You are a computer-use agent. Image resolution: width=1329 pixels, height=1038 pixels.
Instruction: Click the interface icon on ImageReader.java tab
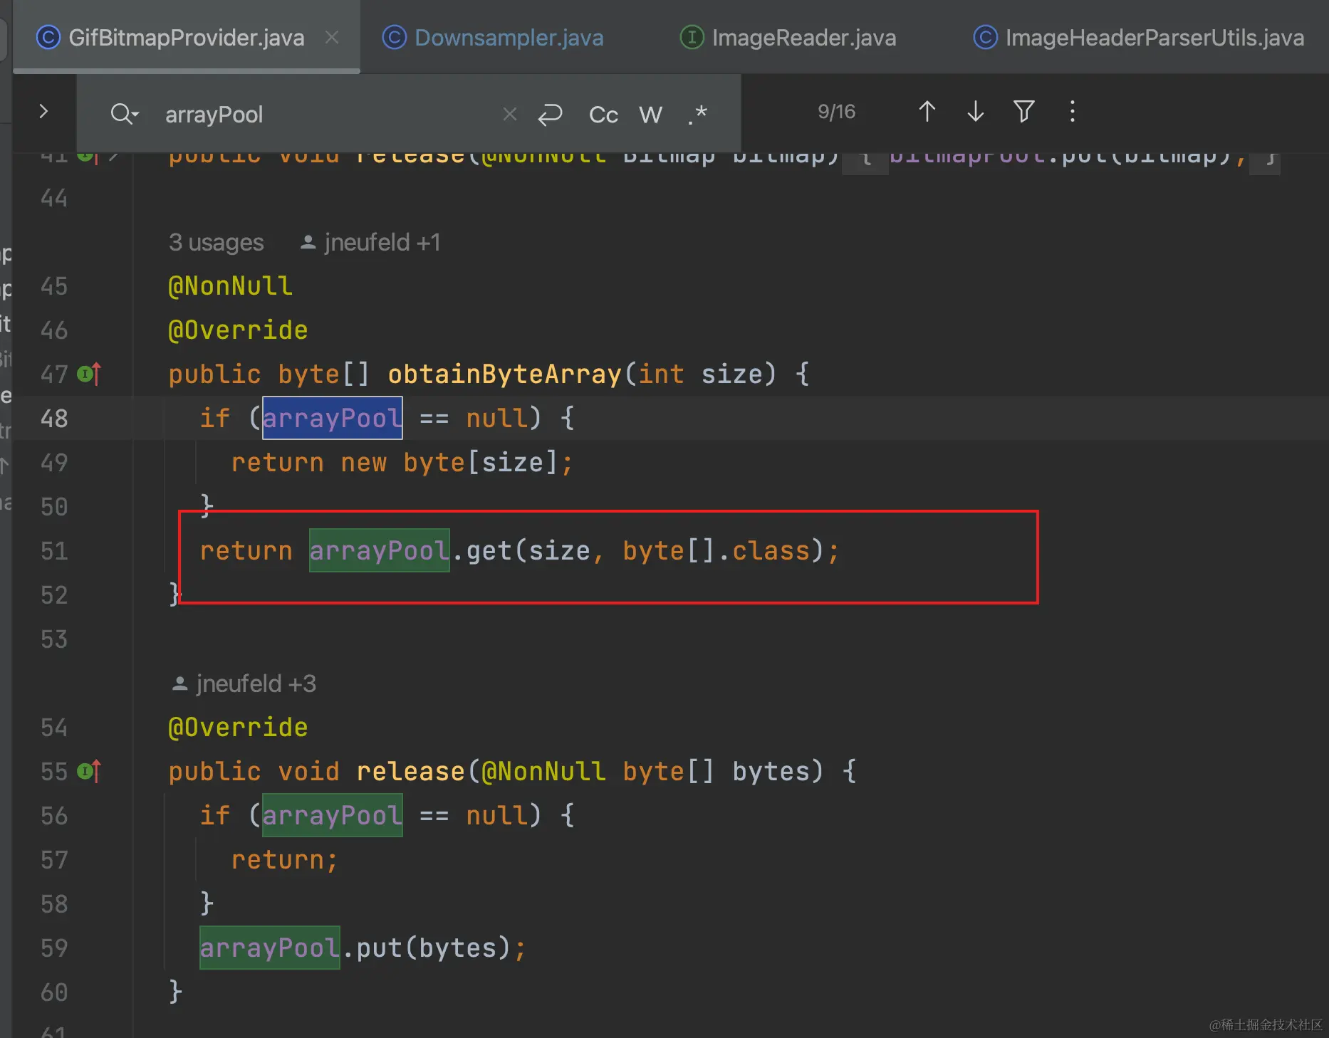click(692, 37)
